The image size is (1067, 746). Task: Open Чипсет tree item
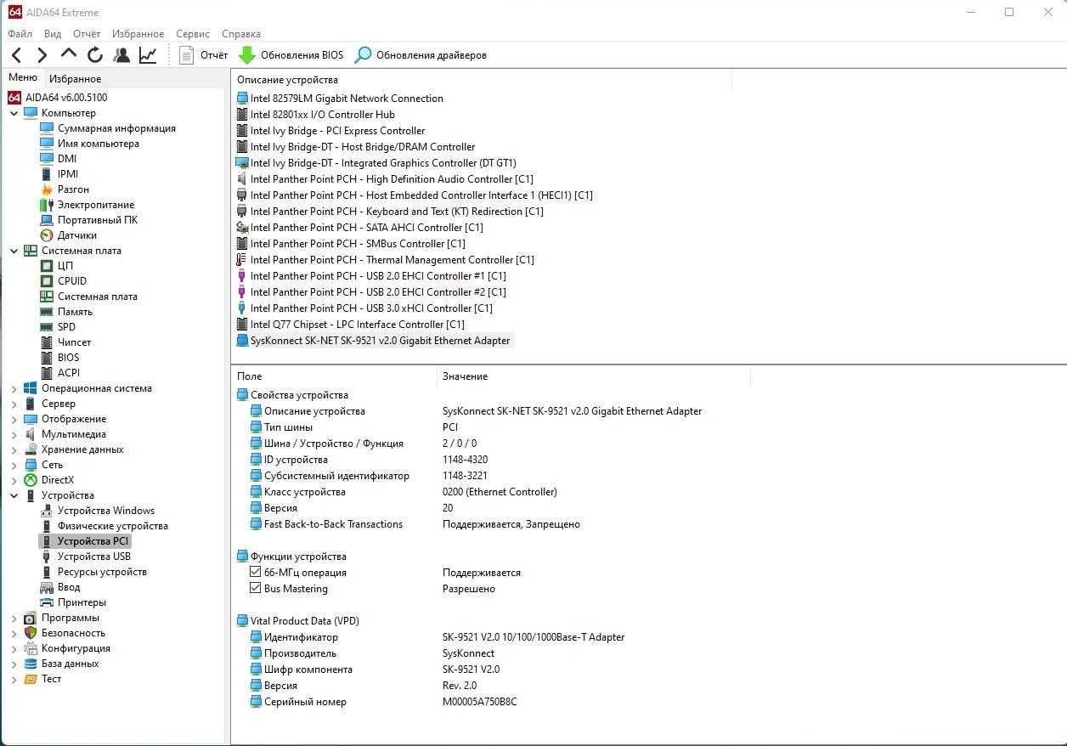point(74,342)
